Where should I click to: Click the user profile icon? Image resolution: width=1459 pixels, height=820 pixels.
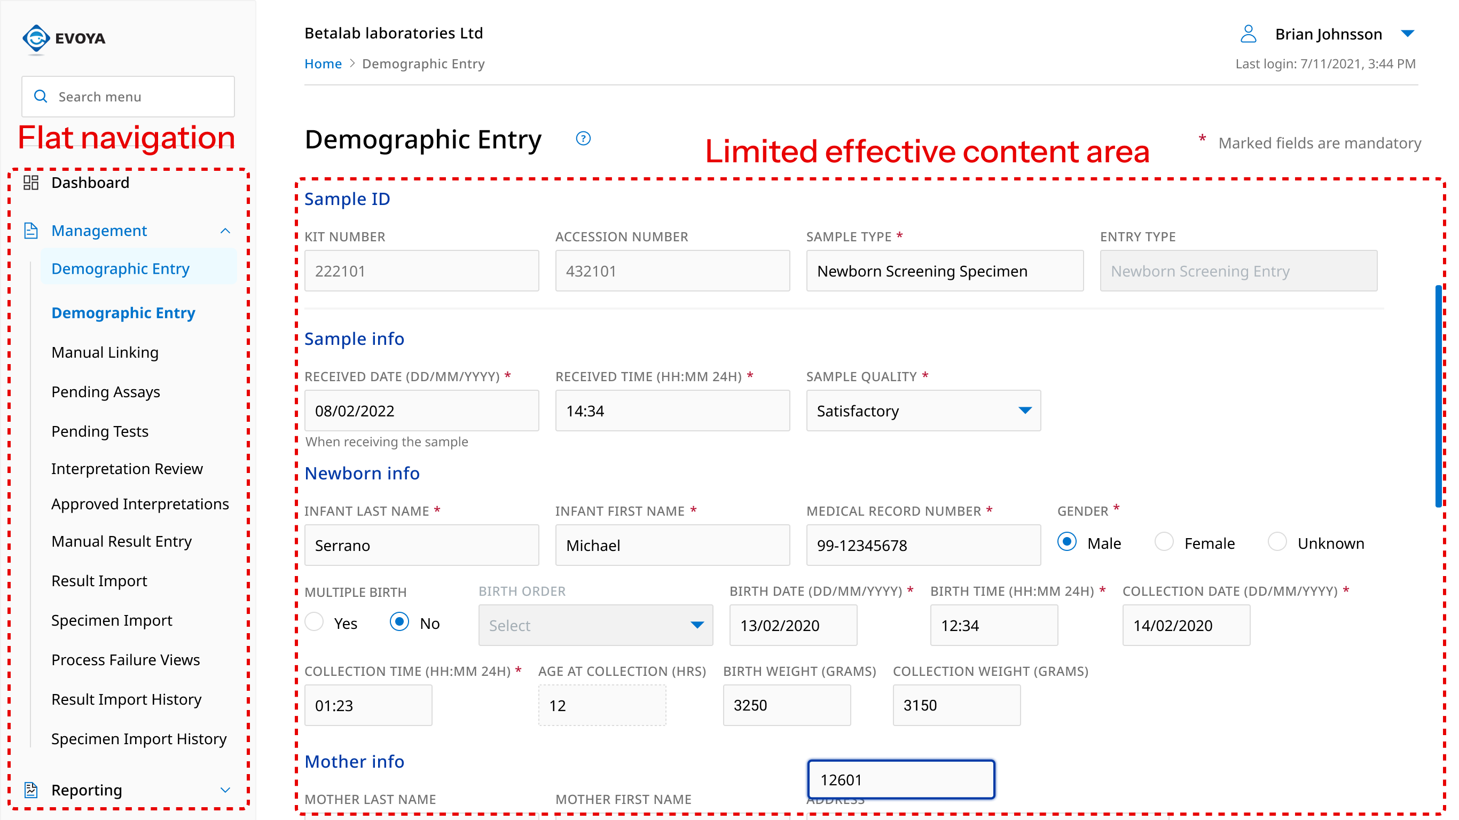[x=1248, y=34]
